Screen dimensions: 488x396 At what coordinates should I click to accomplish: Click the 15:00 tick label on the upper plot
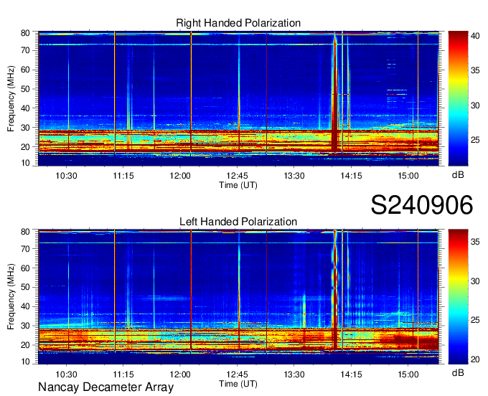point(408,176)
